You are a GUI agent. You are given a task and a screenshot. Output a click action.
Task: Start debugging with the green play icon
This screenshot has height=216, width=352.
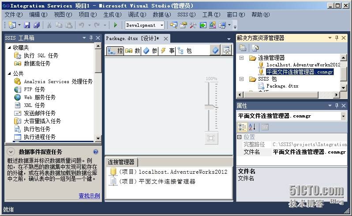click(x=116, y=25)
